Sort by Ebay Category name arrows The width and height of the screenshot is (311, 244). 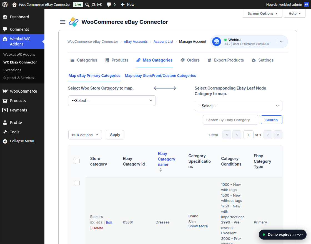click(161, 170)
